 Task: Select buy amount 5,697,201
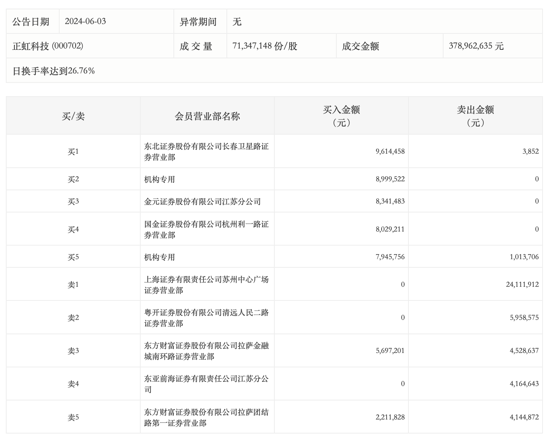(390, 351)
